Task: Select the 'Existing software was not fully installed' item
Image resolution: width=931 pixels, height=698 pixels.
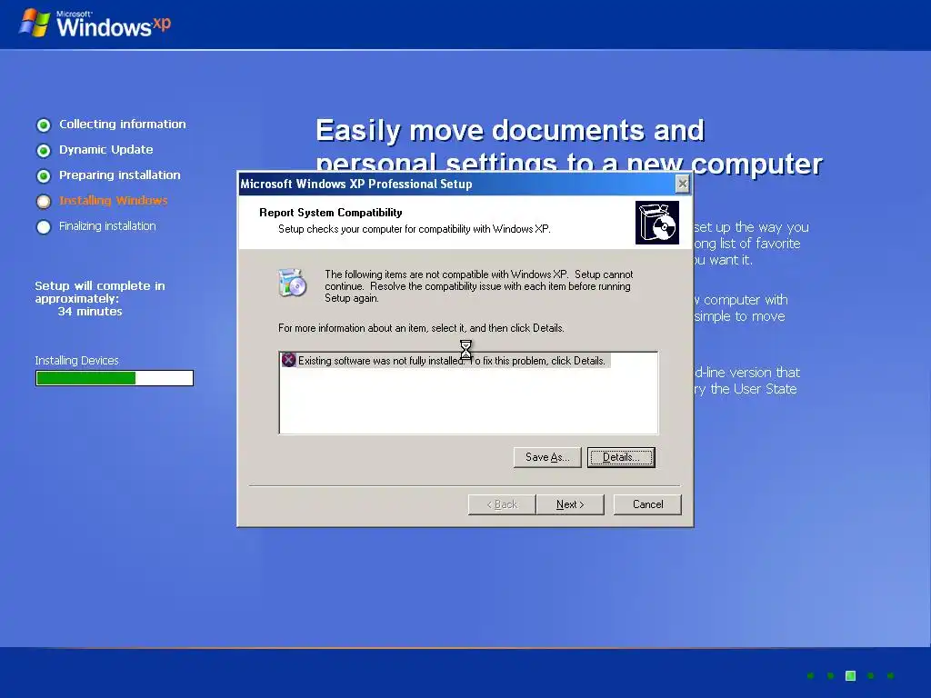Action: [445, 360]
